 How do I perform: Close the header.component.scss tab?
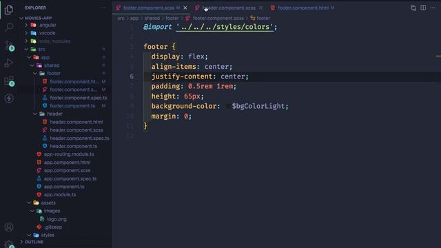pyautogui.click(x=260, y=8)
